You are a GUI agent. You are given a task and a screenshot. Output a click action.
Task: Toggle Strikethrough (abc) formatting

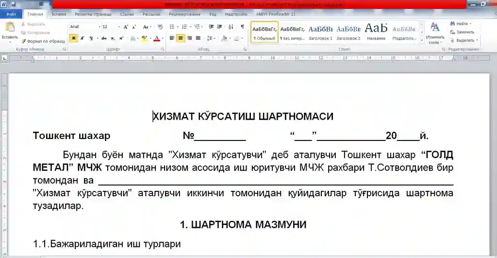coord(104,38)
